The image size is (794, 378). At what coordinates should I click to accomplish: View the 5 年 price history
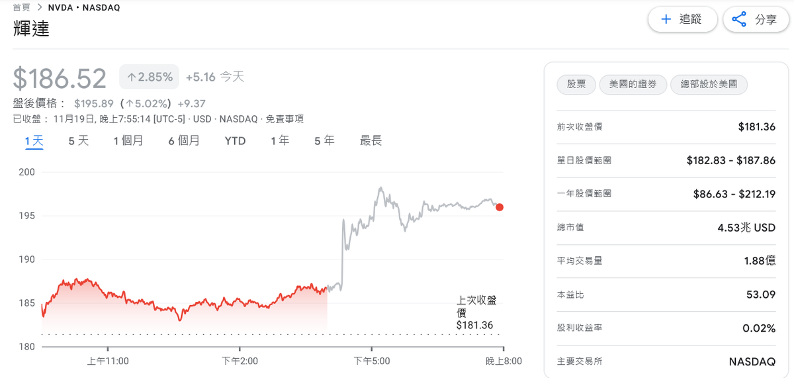coord(324,141)
